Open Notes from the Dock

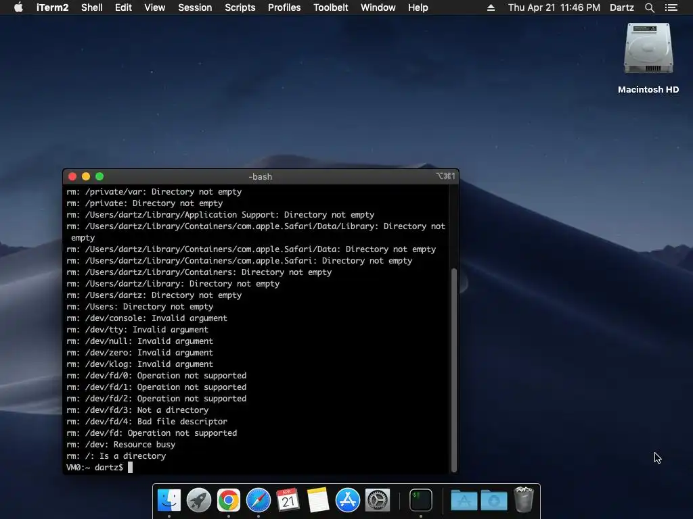pyautogui.click(x=318, y=500)
